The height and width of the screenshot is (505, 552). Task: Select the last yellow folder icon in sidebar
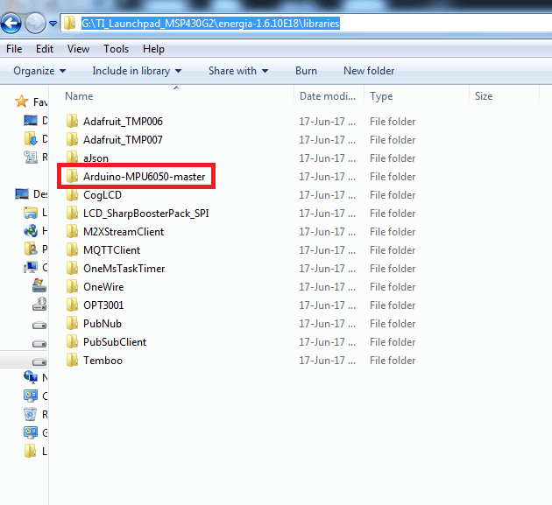(x=31, y=451)
